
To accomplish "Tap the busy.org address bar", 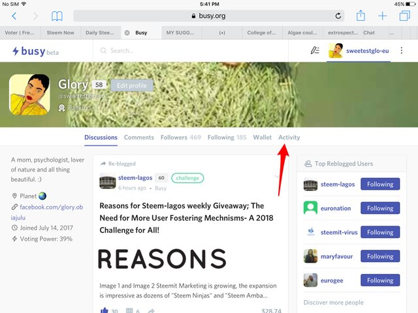I will coord(209,16).
